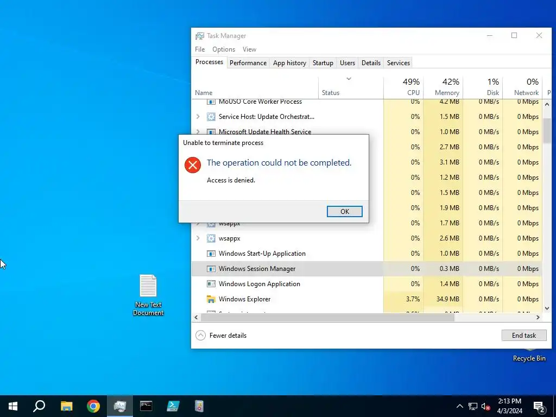Click the Task Manager title bar icon
The height and width of the screenshot is (417, 556).
pos(200,36)
